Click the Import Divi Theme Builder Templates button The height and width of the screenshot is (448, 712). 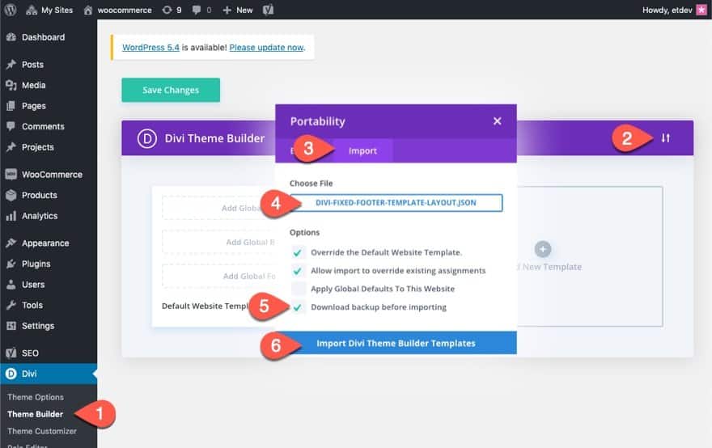coord(396,343)
